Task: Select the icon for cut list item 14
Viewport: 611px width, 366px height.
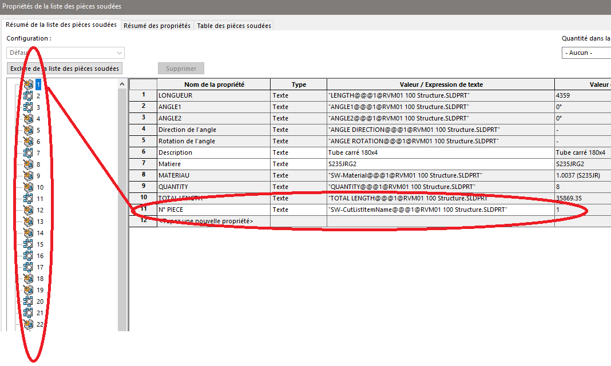Action: (28, 233)
